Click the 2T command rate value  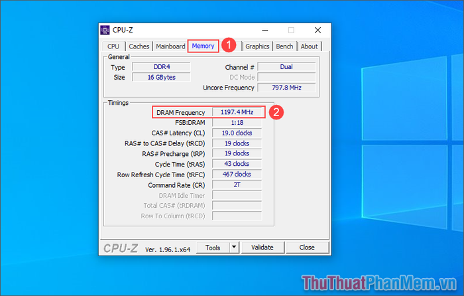tap(237, 185)
